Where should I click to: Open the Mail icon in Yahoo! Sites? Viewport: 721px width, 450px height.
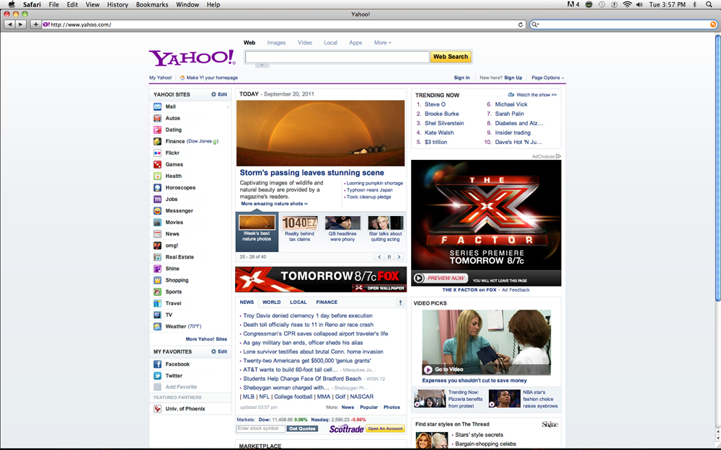coord(157,107)
